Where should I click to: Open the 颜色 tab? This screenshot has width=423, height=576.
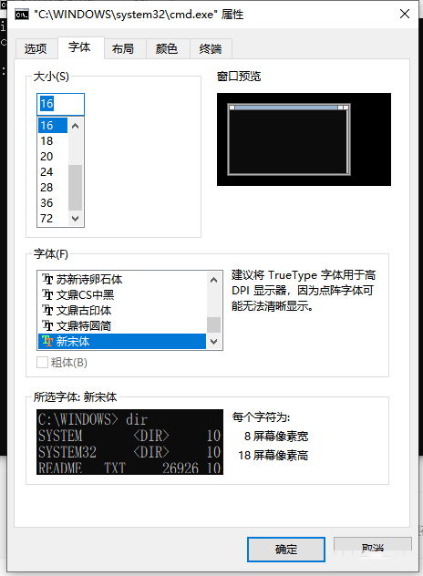(x=167, y=49)
